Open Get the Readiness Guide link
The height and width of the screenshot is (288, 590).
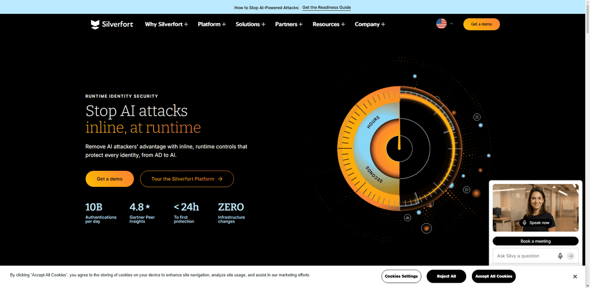pyautogui.click(x=327, y=7)
